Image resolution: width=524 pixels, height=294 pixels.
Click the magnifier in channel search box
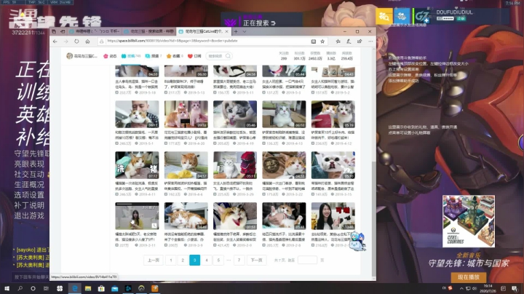pos(228,56)
